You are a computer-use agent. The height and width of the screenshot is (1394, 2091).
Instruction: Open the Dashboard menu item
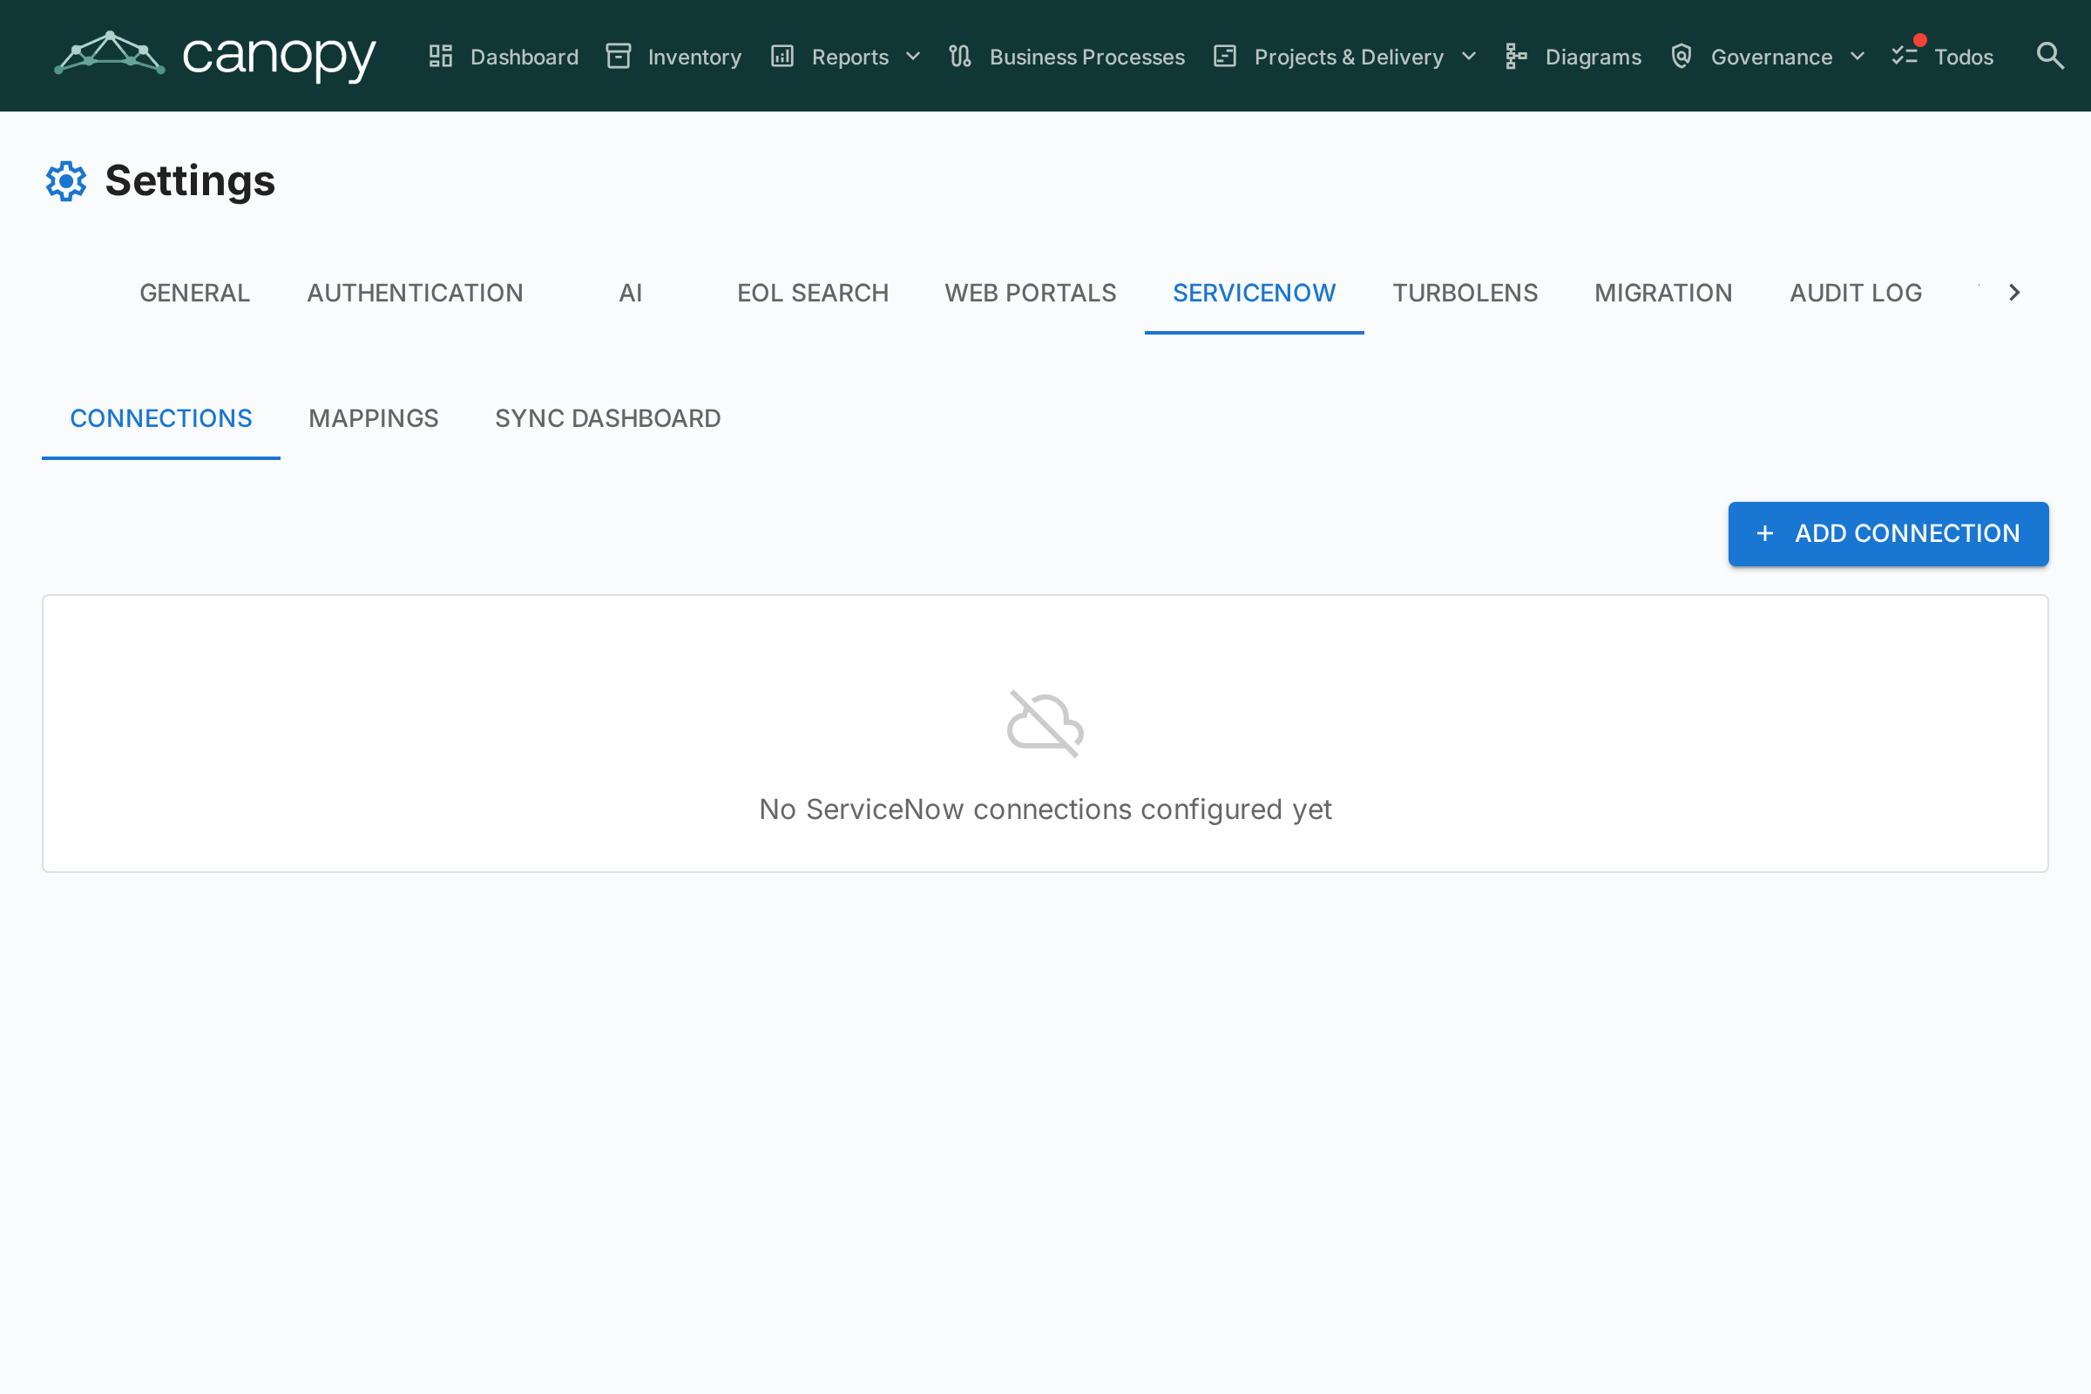coord(504,57)
